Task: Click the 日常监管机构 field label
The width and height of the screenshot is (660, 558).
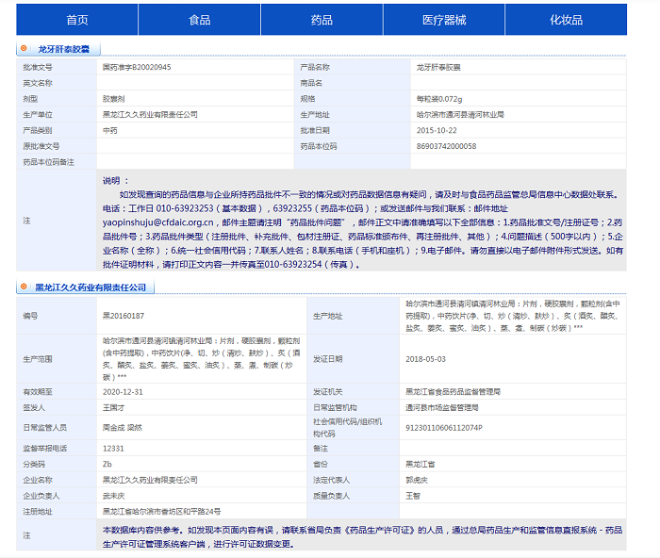Action: [335, 408]
